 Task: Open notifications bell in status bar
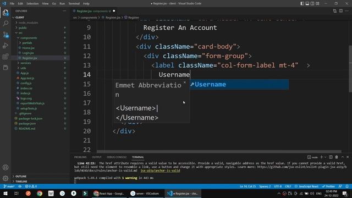click(347, 186)
